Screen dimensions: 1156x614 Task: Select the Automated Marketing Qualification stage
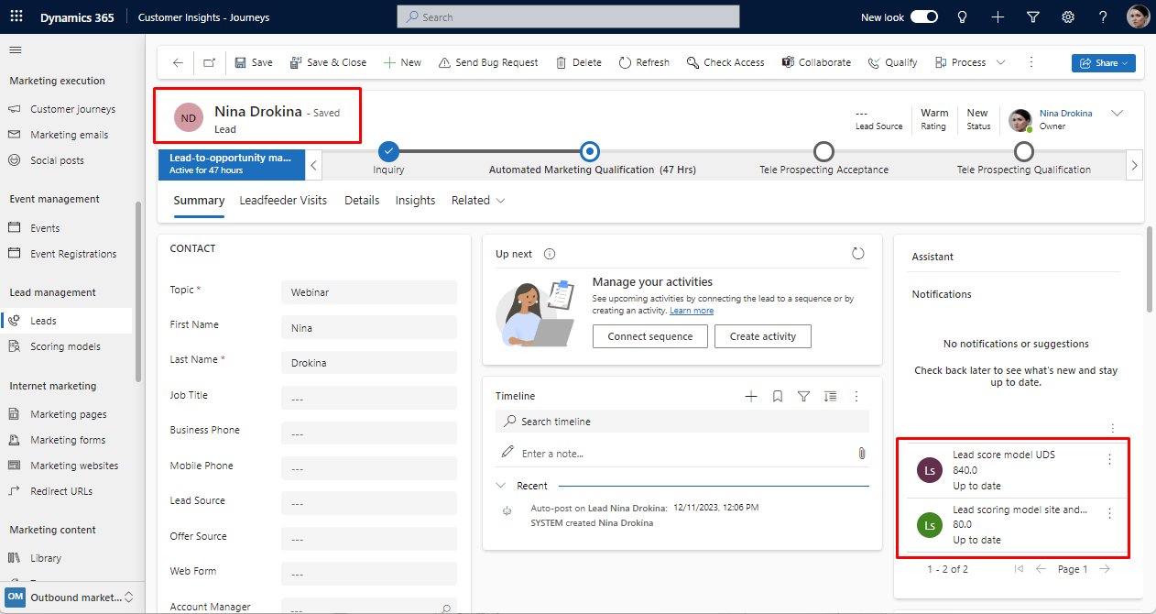(x=590, y=151)
